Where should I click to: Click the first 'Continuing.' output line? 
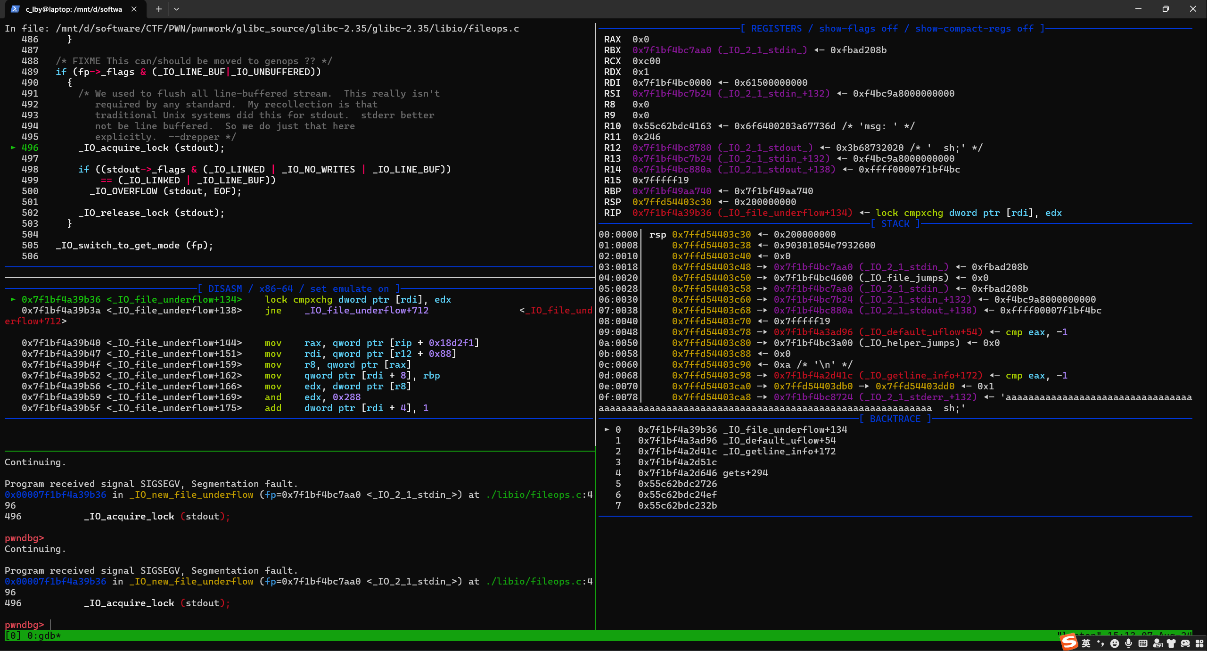pos(35,462)
